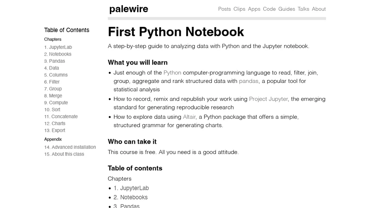This screenshot has height=208, width=370.
Task: Open appendix 14. Advanced installation
Action: pos(70,147)
